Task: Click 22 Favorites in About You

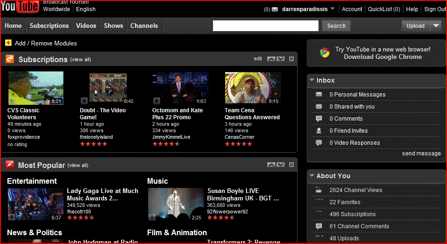Action: click(345, 202)
